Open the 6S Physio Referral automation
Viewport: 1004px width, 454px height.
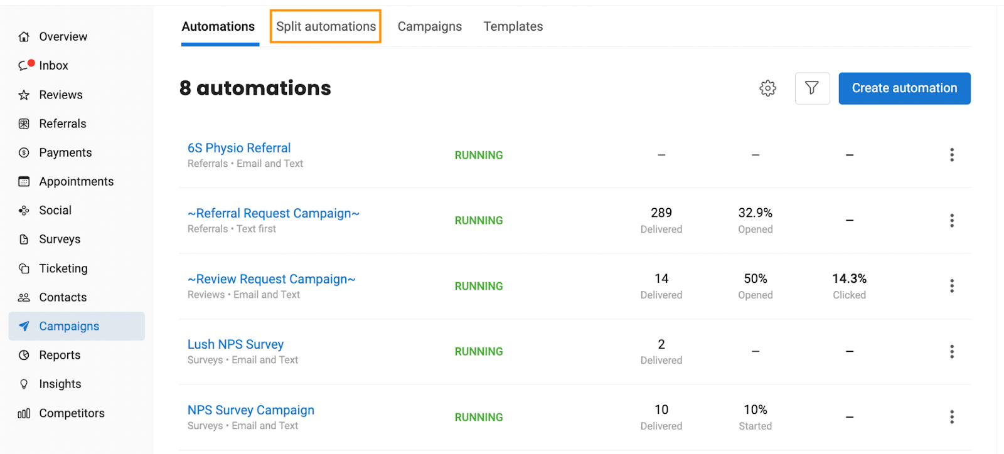point(238,148)
